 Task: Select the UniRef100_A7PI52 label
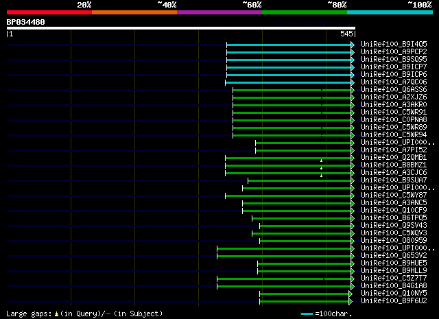point(394,150)
